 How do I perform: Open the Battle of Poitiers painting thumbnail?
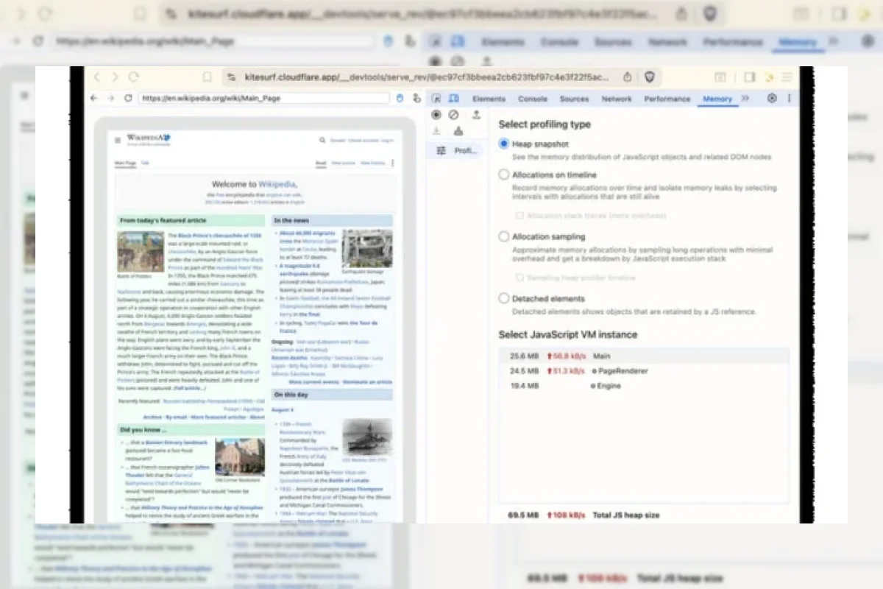[x=141, y=252]
